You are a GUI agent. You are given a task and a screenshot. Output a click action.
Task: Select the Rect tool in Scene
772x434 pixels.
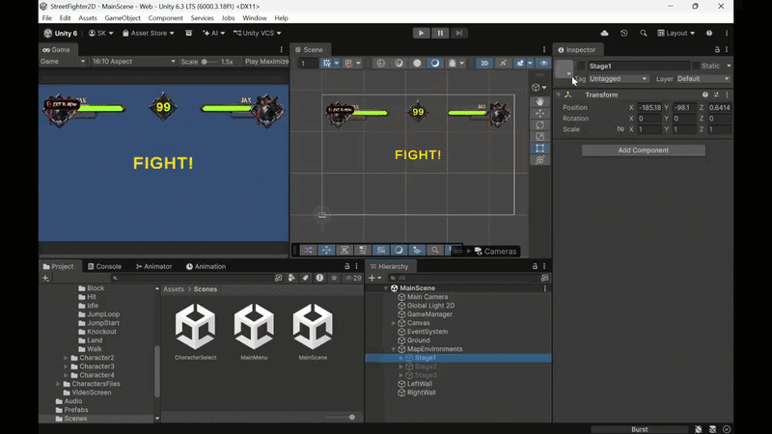[540, 149]
